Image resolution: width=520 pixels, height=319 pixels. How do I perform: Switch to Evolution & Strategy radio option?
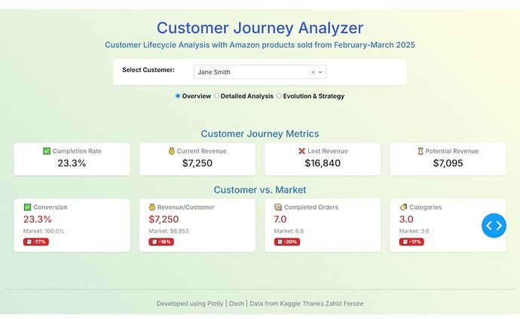[x=279, y=96]
